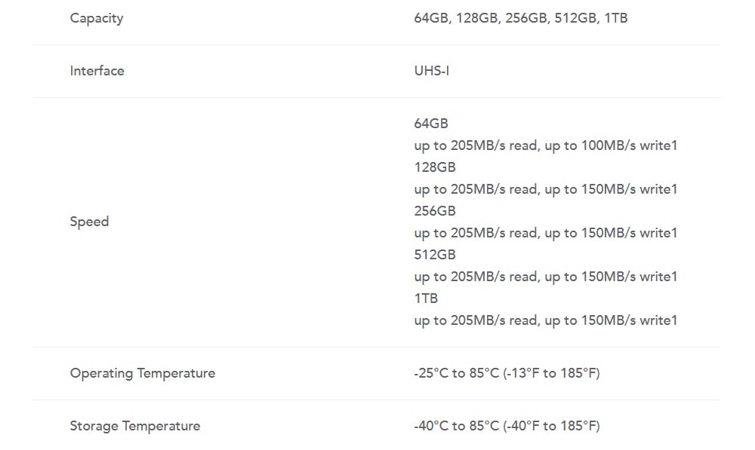Click the 1TB heading in Speed section
This screenshot has height=450, width=755.
[x=426, y=298]
